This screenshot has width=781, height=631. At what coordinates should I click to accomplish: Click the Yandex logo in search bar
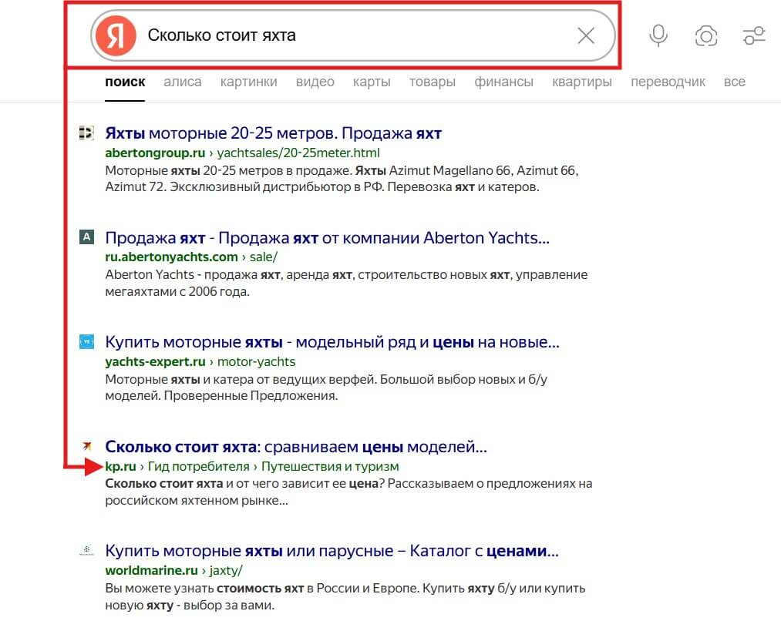click(x=116, y=35)
